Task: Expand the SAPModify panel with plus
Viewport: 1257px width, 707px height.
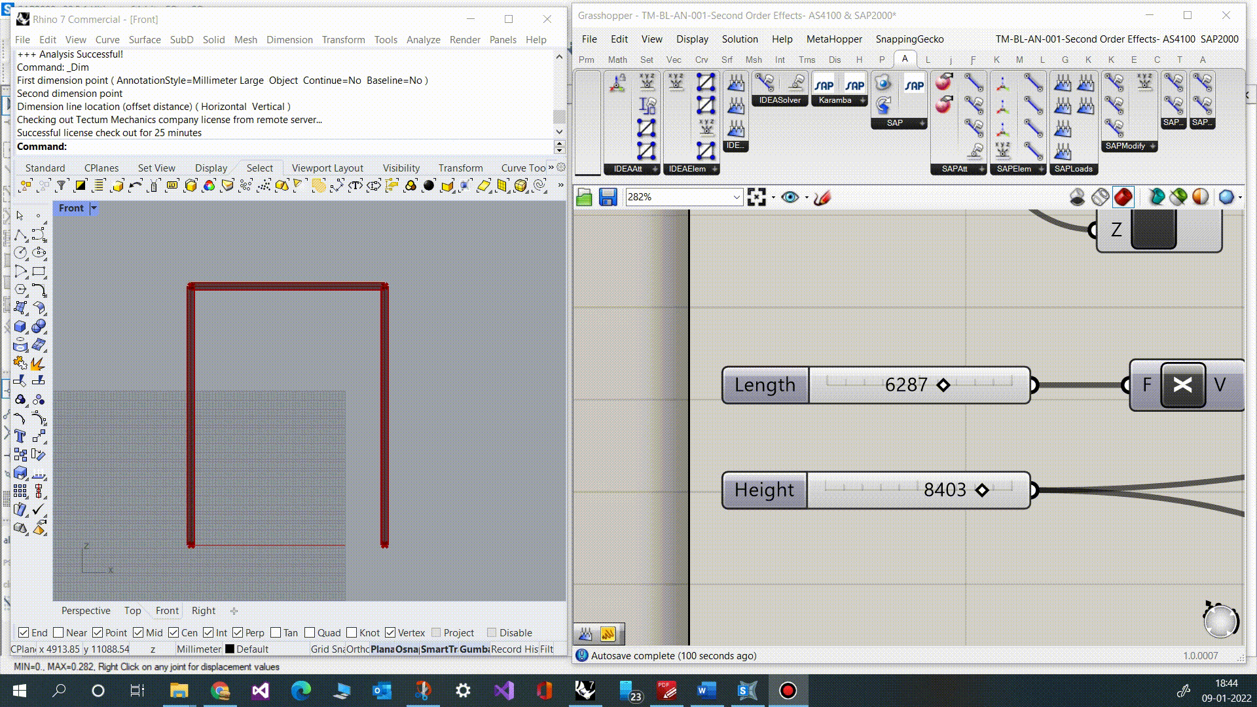Action: pyautogui.click(x=1153, y=146)
